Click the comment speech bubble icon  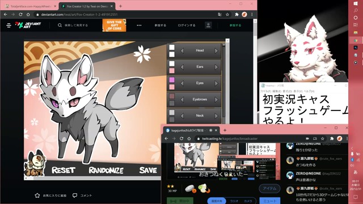click(75, 195)
